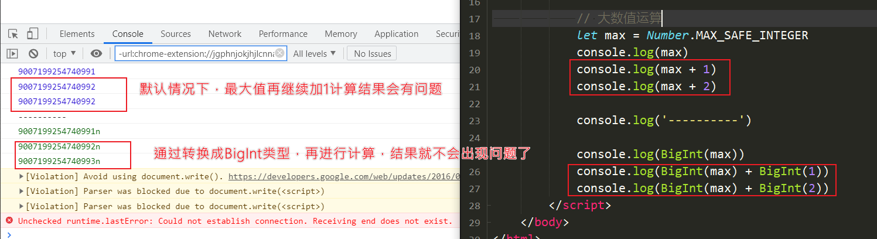Click the console prompt input line
877x239 pixels.
click(x=234, y=234)
